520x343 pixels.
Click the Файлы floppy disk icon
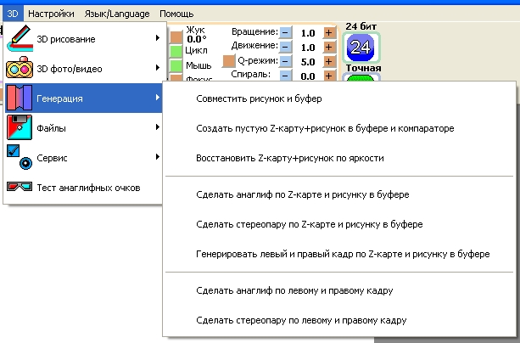pos(20,127)
